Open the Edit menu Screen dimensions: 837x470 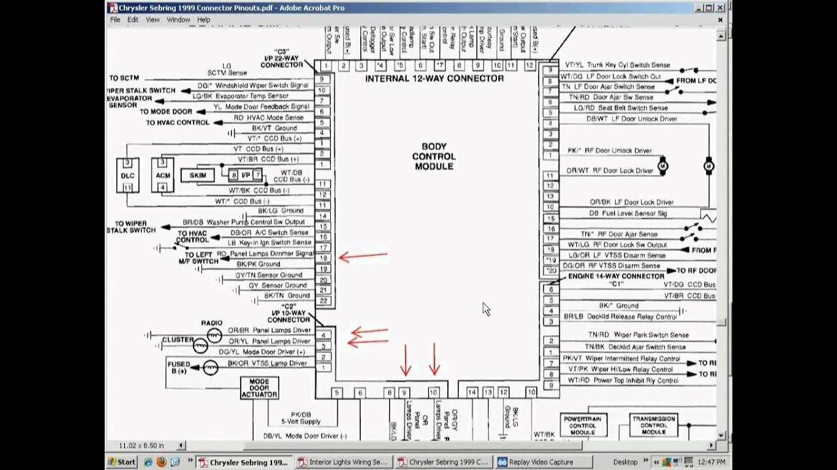(x=133, y=20)
